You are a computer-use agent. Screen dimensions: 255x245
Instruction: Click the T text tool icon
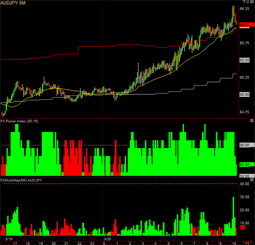point(244,2)
